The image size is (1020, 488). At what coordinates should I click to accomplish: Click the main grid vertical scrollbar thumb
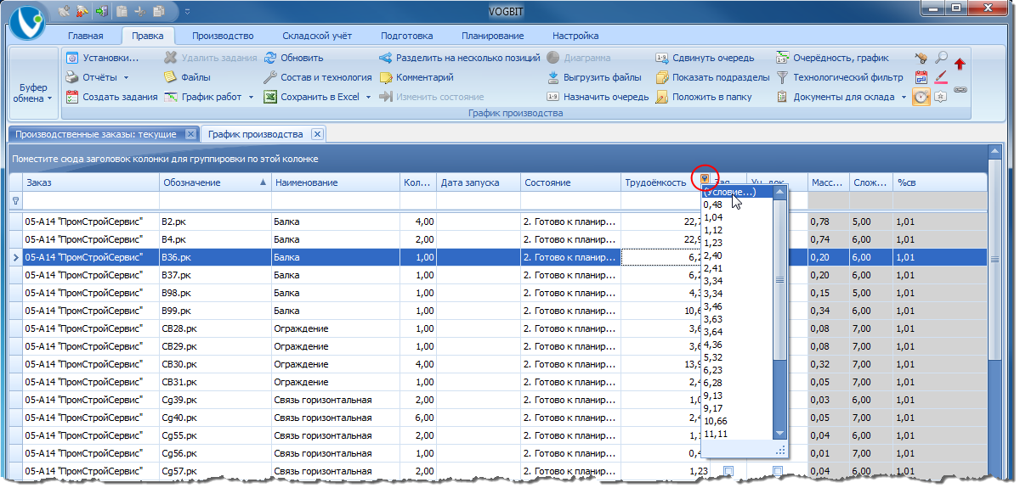pyautogui.click(x=995, y=261)
